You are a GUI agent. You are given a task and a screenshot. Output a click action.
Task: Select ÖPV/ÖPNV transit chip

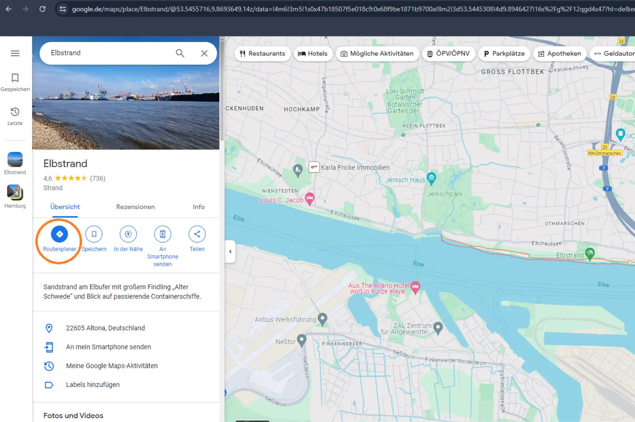(x=448, y=54)
